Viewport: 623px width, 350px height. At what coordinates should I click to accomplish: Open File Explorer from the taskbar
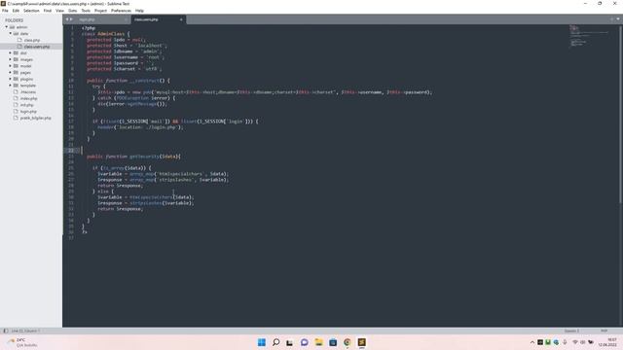coord(318,342)
